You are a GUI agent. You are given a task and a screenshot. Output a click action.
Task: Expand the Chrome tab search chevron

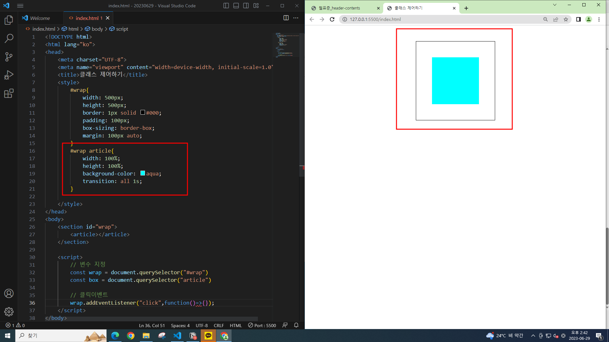point(554,5)
